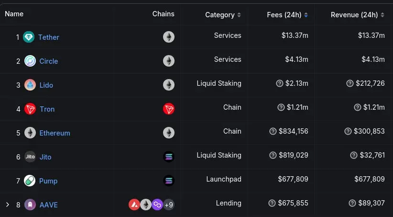This screenshot has width=393, height=217.
Task: Click the Circle protocol logo icon
Action: tap(30, 61)
